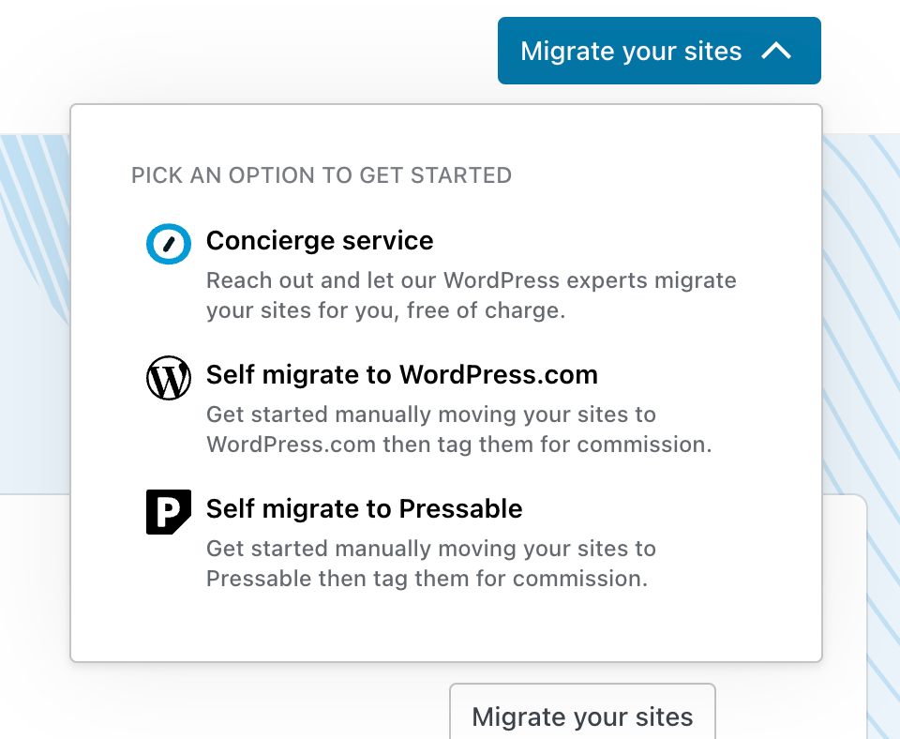Click the Pressable logo icon
The width and height of the screenshot is (900, 739).
click(169, 512)
